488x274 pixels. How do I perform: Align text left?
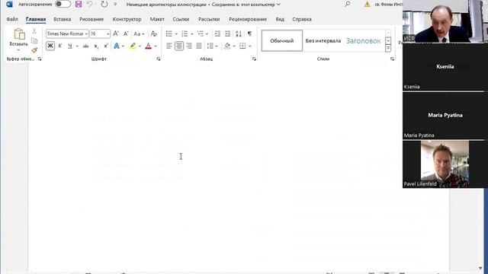(x=169, y=46)
